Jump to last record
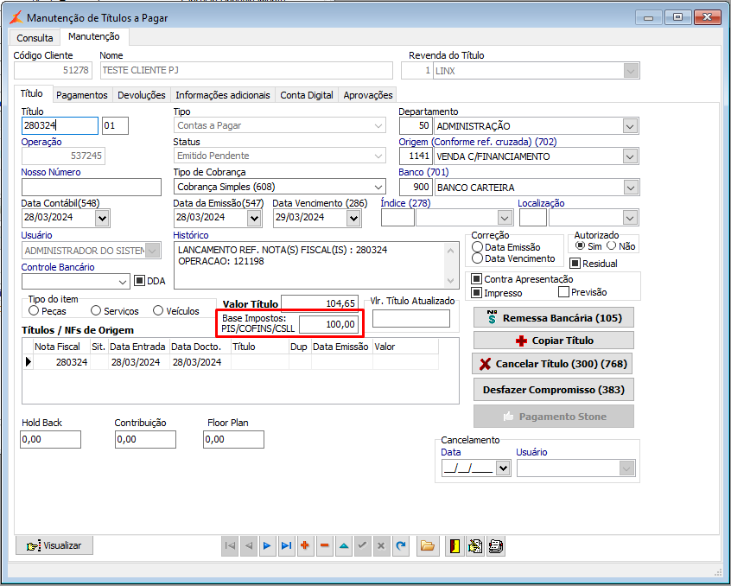Viewport: 731px width, 586px height. click(x=286, y=546)
